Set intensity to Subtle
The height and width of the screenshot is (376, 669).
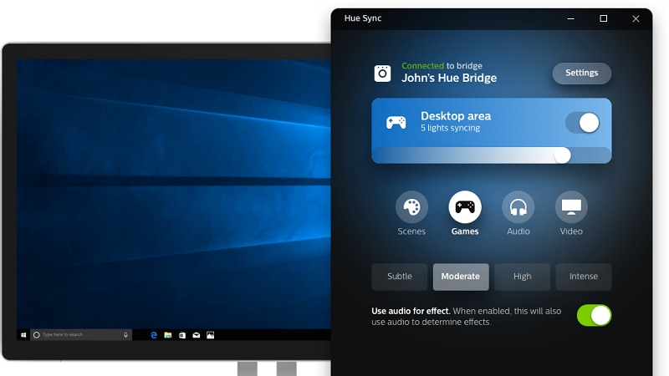pyautogui.click(x=400, y=277)
